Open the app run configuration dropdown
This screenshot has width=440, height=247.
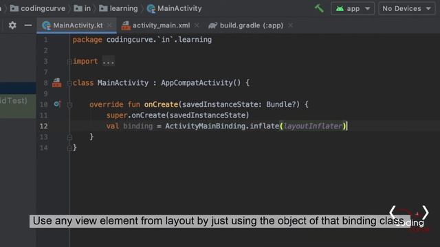tap(353, 8)
